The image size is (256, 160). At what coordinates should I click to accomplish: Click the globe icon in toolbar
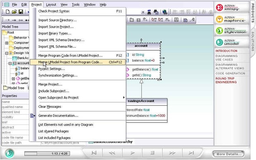click(165, 12)
